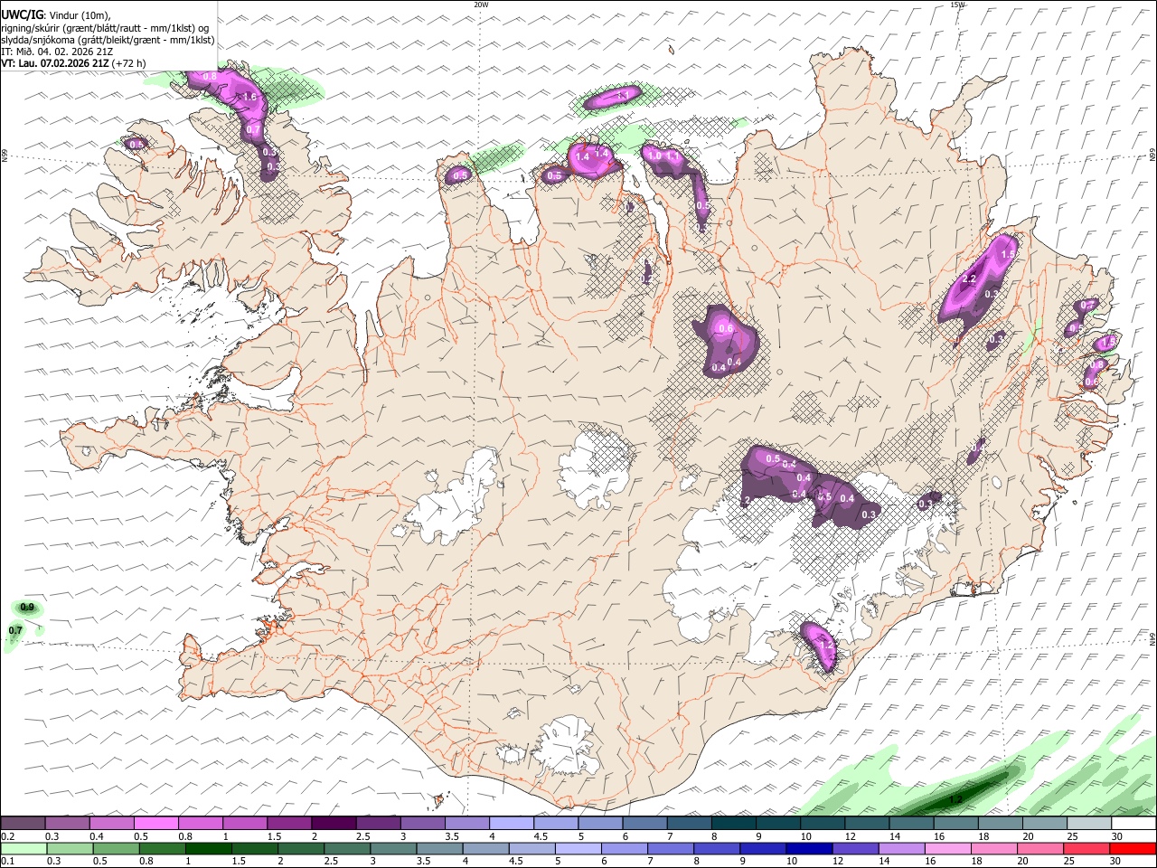Click the 20W longitude label at map top
The width and height of the screenshot is (1157, 868).
[481, 5]
